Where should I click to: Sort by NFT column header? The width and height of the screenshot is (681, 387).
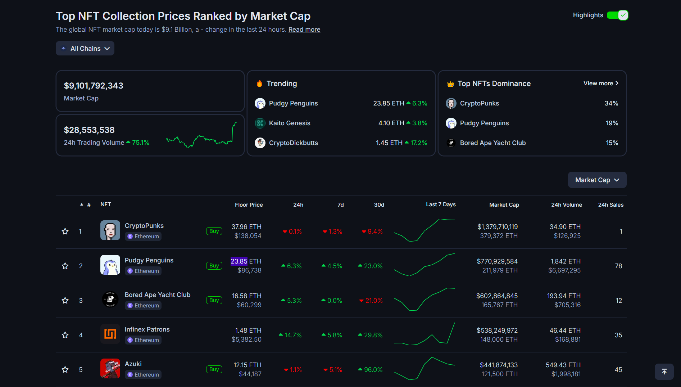[x=106, y=204]
